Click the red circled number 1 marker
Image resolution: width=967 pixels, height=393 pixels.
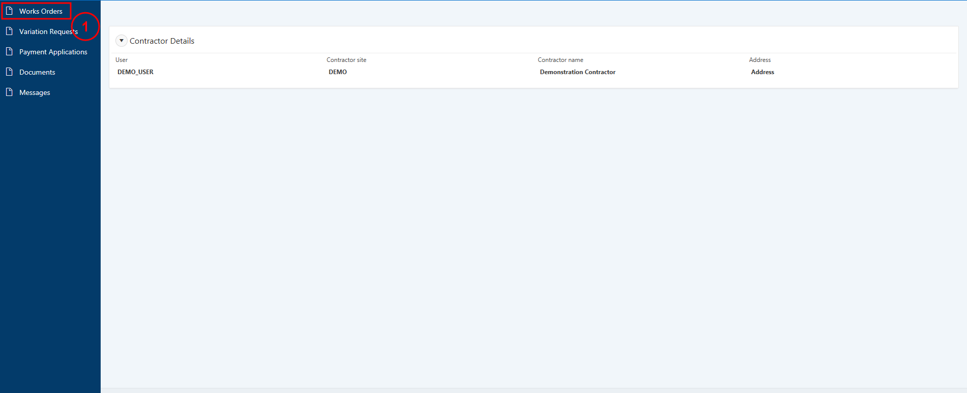(85, 26)
